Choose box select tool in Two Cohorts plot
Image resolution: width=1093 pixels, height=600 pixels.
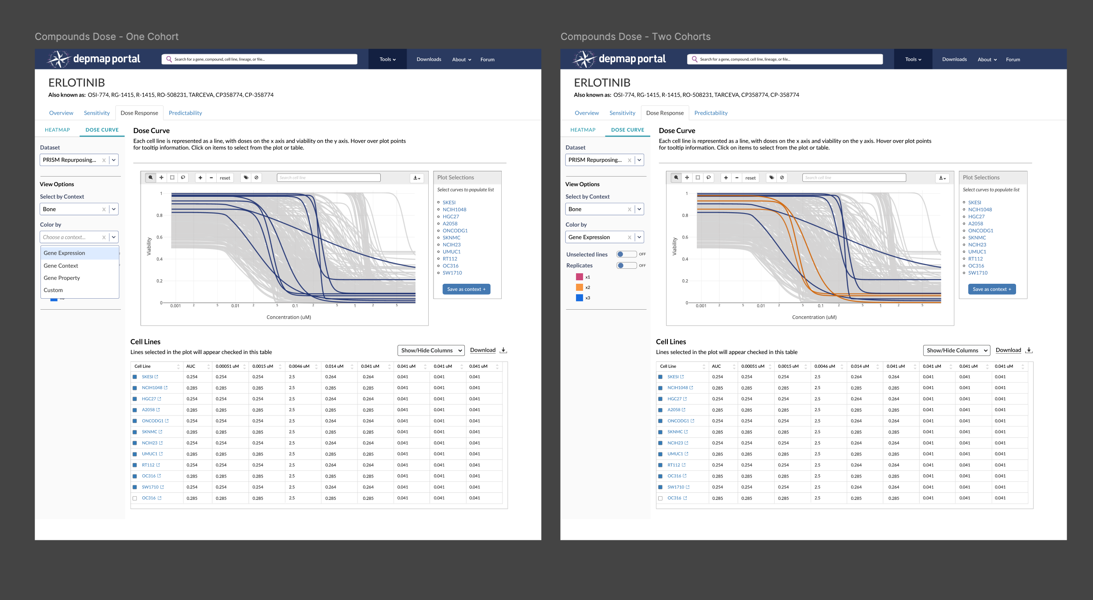click(698, 177)
